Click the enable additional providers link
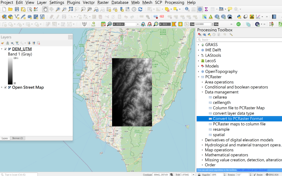The height and width of the screenshot is (176, 282). click(x=249, y=170)
